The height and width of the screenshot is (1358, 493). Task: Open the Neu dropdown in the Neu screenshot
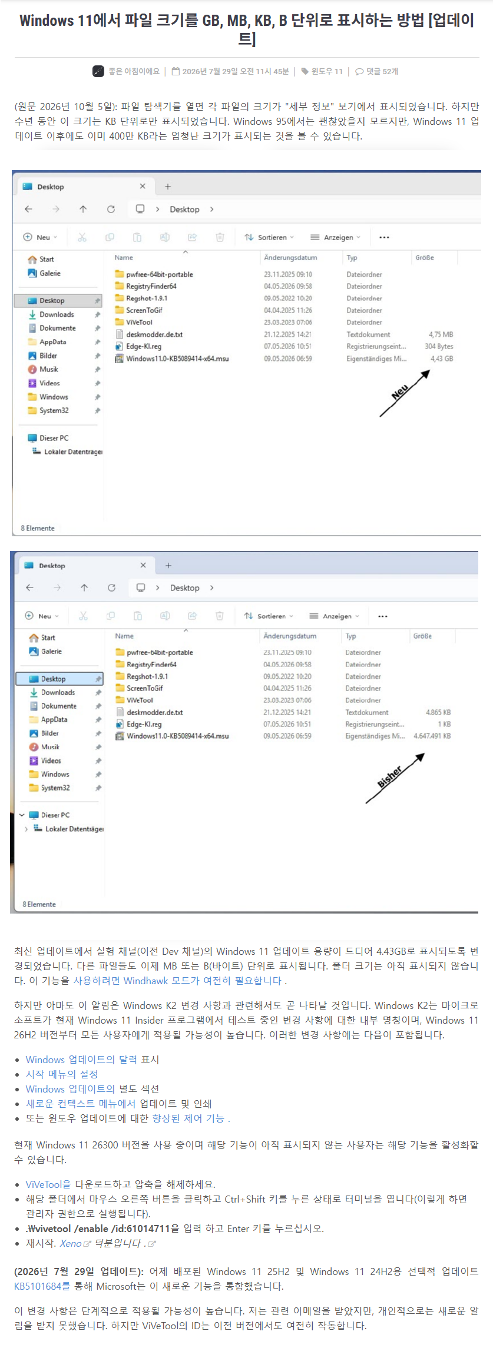pos(40,237)
